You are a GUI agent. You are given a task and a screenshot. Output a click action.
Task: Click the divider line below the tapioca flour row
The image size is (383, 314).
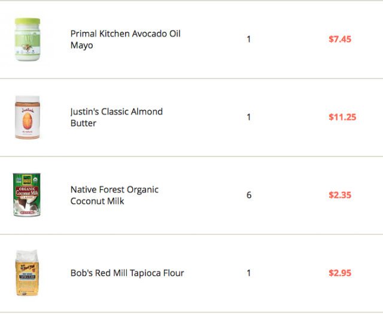(x=191, y=312)
